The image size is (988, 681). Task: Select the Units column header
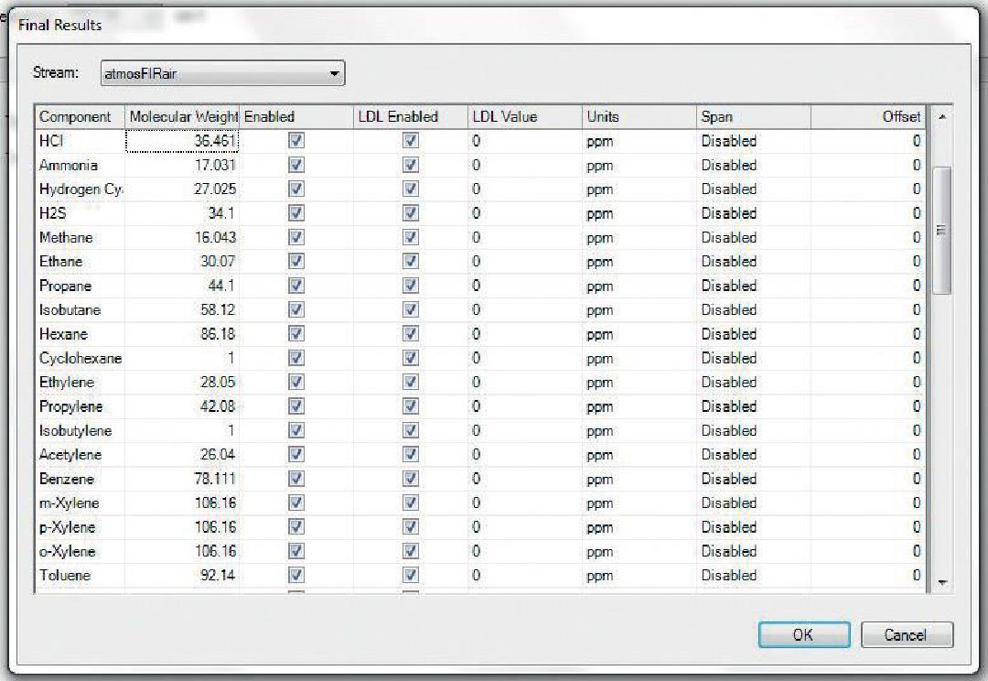pyautogui.click(x=604, y=117)
